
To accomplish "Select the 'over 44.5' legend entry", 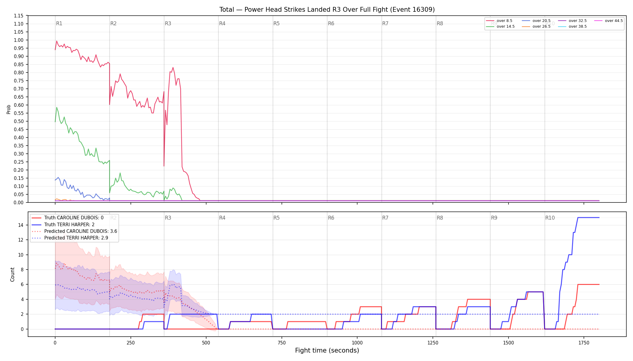I will click(x=609, y=21).
